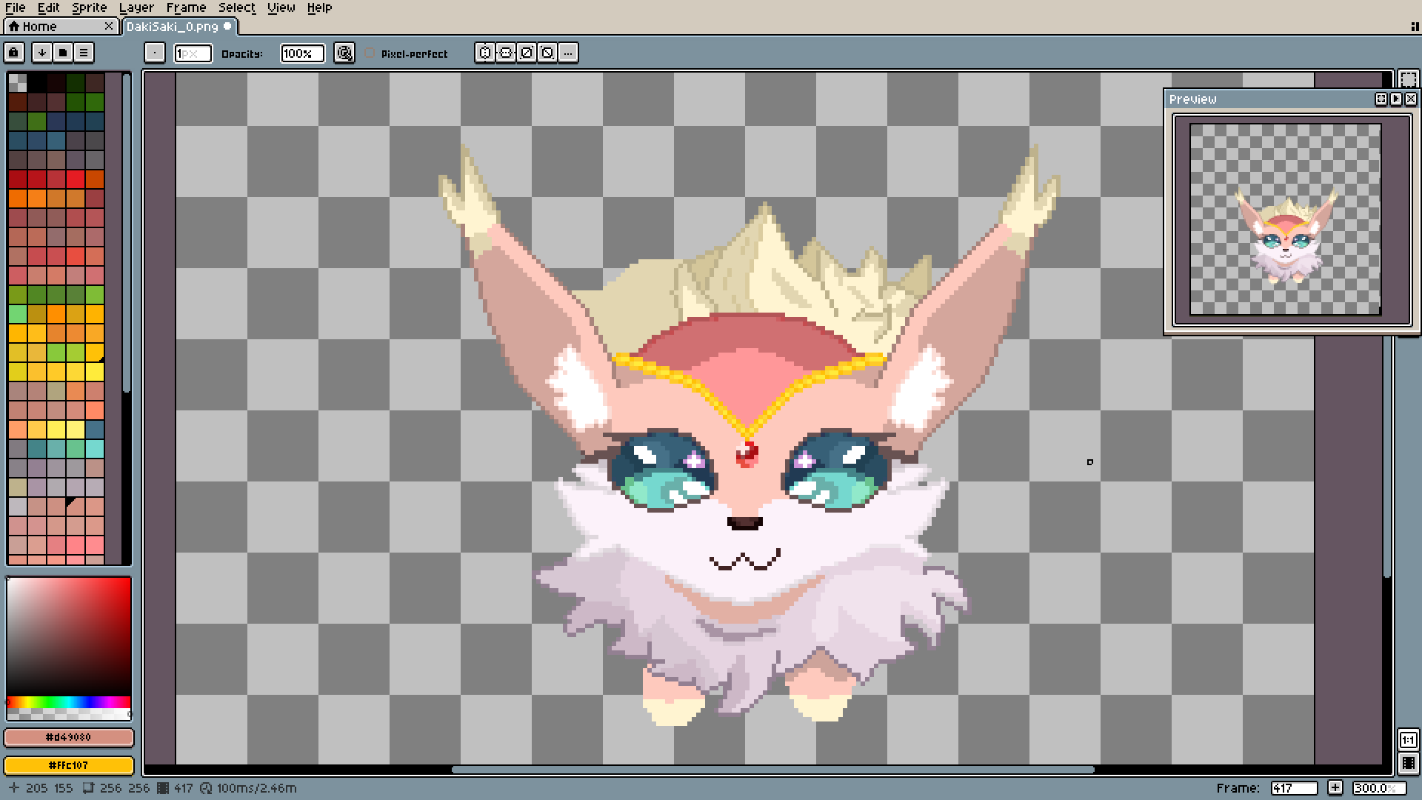Viewport: 1422px width, 800px height.
Task: Toggle horizontal symmetry mode button
Action: (x=485, y=53)
